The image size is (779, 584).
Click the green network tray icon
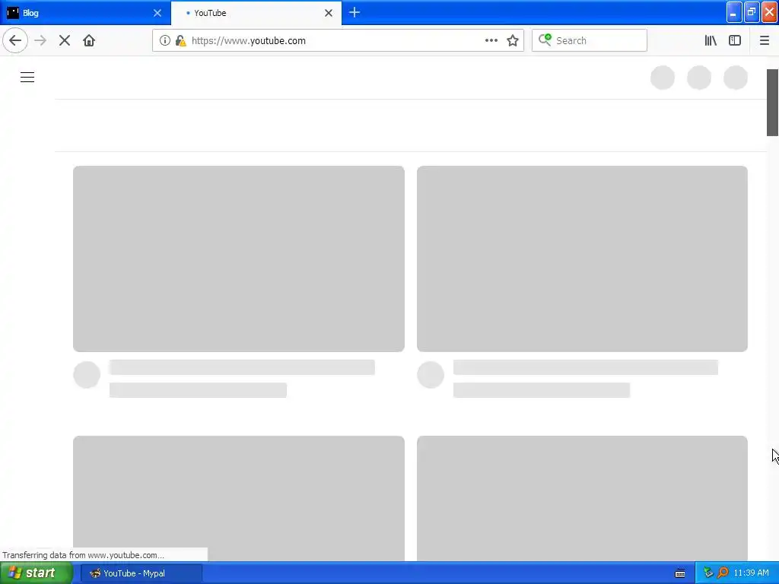click(708, 573)
